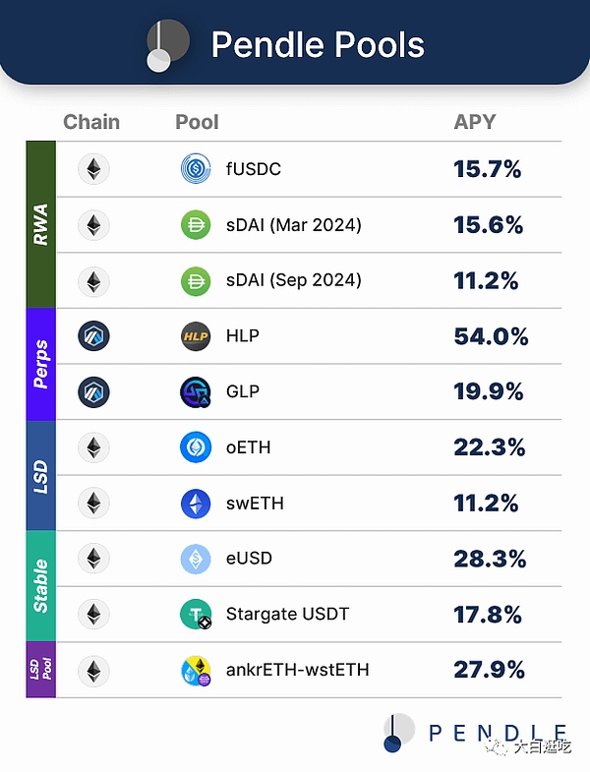590x772 pixels.
Task: Click the eUSD pool token icon
Action: [x=197, y=559]
